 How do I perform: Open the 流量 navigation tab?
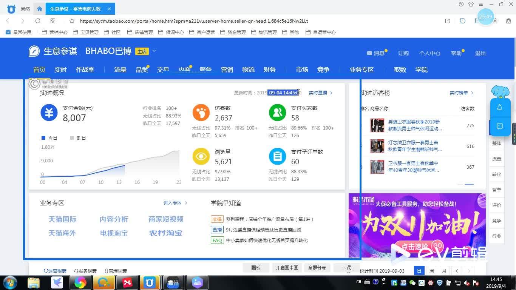(120, 70)
